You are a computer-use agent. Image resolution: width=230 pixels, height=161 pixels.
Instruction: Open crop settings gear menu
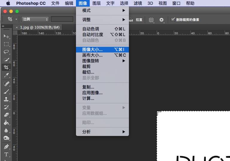click(x=162, y=20)
